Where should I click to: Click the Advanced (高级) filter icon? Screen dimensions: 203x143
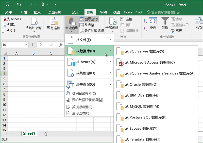173,31
